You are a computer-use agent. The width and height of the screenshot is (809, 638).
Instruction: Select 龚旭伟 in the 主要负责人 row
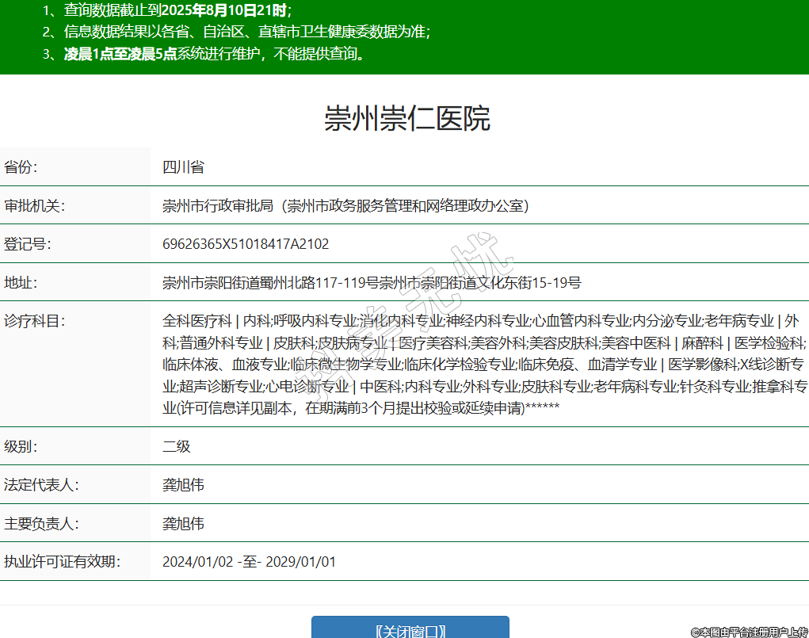click(183, 524)
